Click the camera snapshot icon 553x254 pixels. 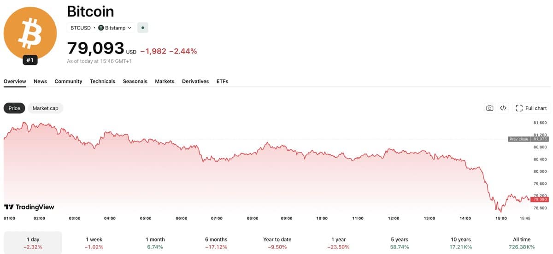point(489,108)
